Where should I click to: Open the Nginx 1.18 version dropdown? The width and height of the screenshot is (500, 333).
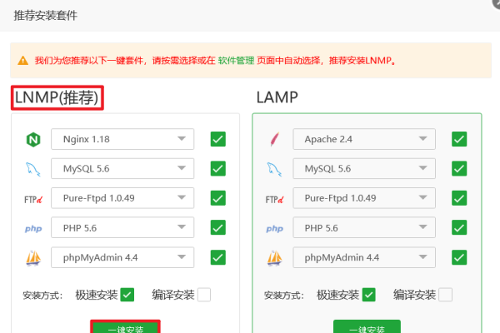[122, 139]
